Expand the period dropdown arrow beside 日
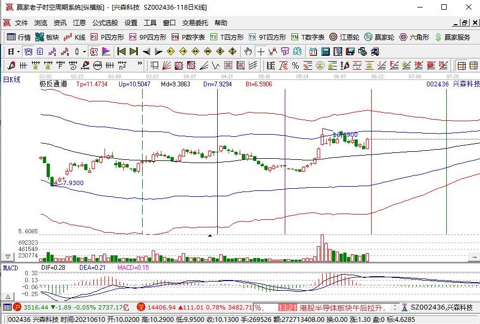Viewport: 480px width, 324px height. pos(18,51)
